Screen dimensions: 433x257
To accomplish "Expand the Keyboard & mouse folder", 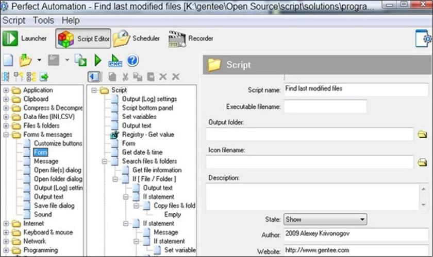I will [6, 232].
